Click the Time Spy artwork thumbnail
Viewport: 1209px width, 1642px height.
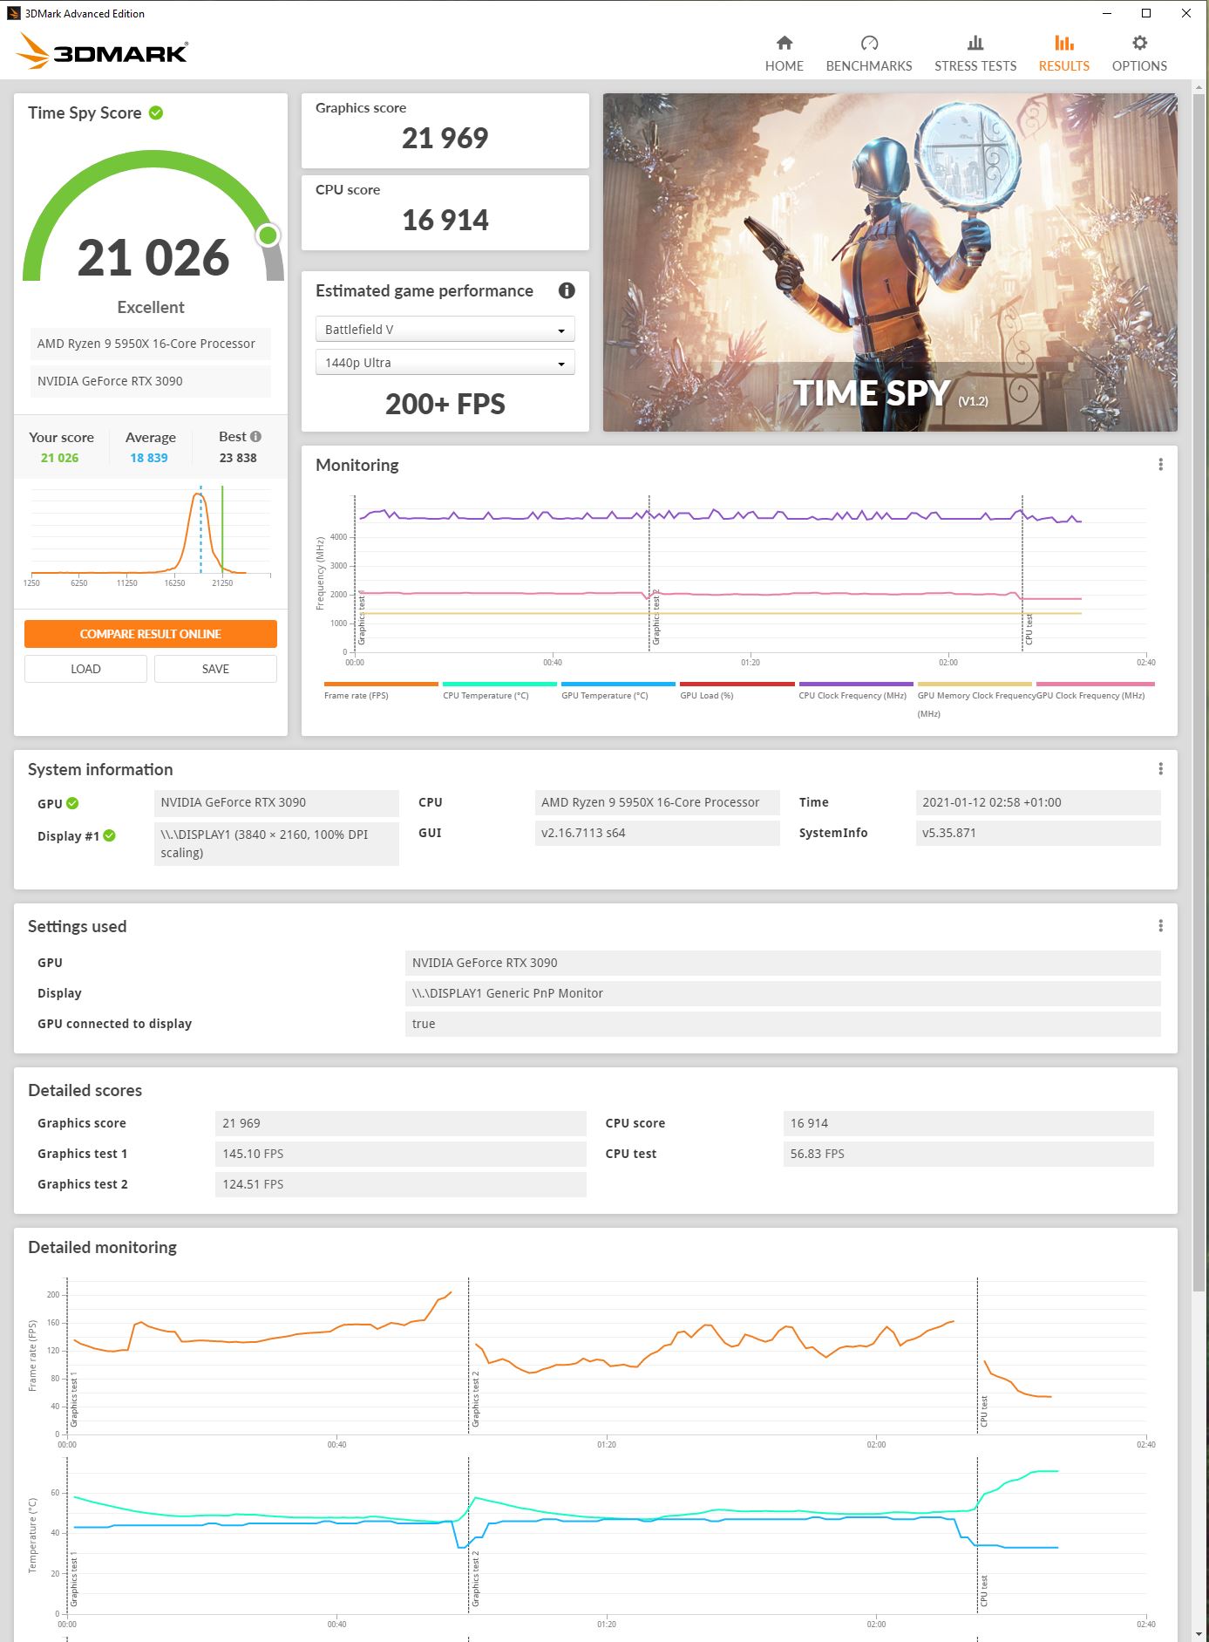889,262
